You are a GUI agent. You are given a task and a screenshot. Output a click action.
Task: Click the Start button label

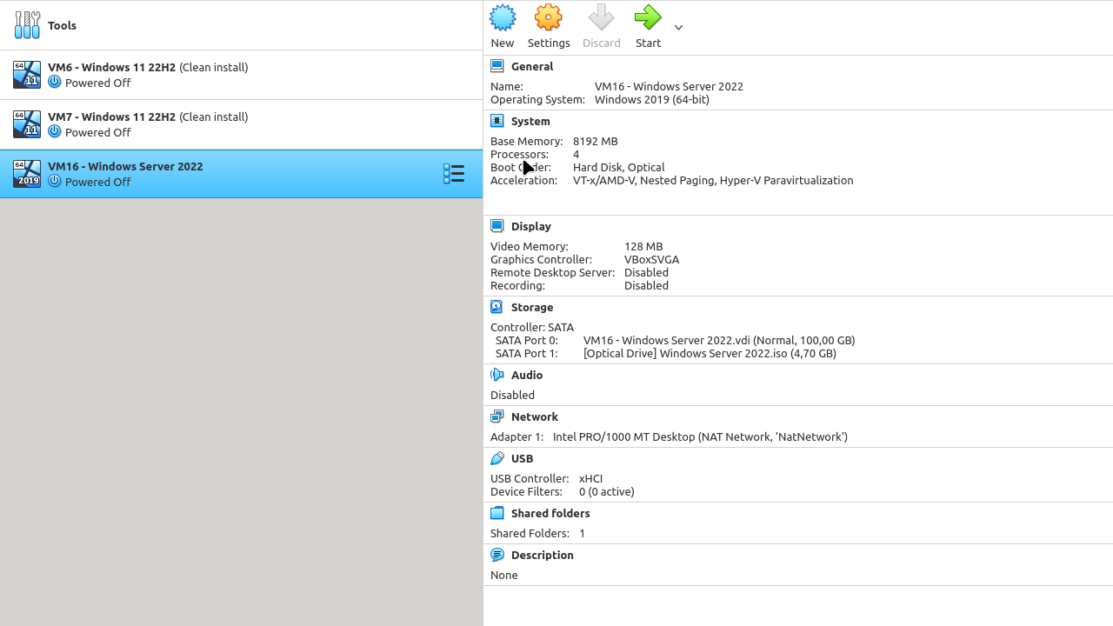648,43
